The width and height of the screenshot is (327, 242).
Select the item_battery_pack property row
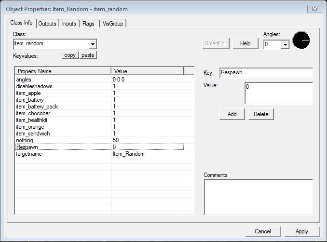99,107
